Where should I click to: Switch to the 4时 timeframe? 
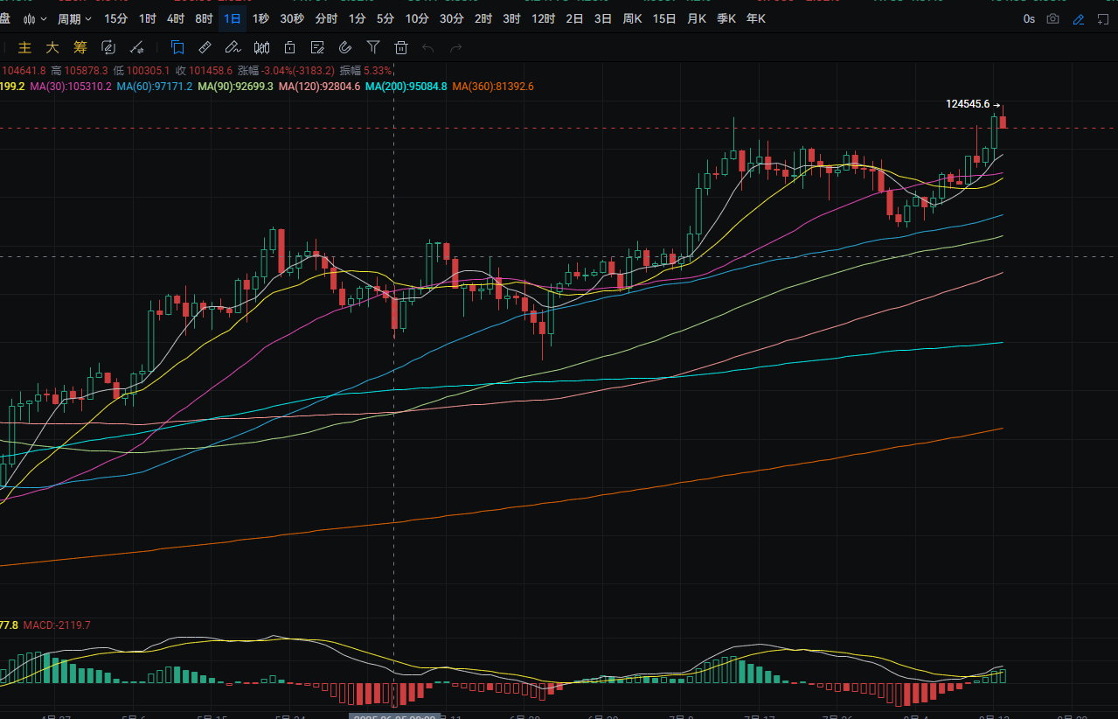click(176, 18)
